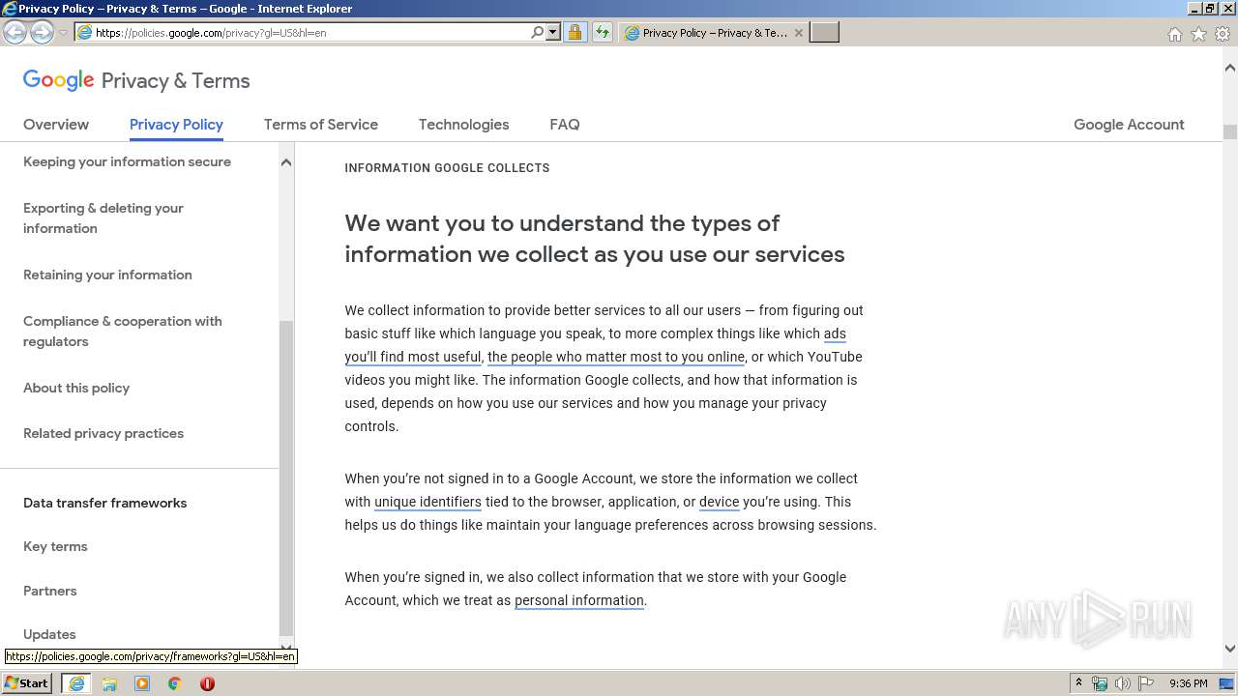1238x696 pixels.
Task: Click page scrollbar down arrow
Action: click(x=1229, y=649)
